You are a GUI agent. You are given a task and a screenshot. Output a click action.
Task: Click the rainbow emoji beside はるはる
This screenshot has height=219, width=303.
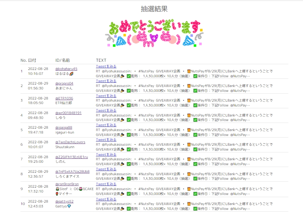(x=72, y=74)
